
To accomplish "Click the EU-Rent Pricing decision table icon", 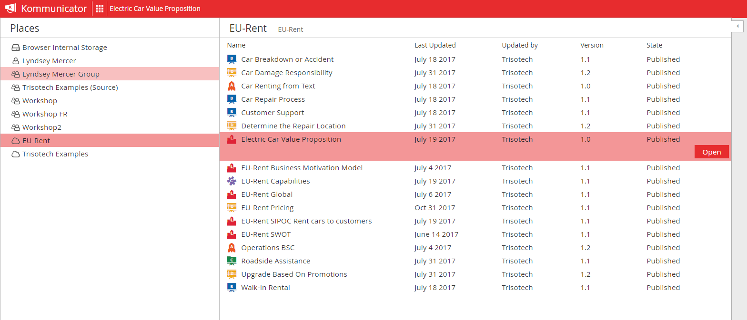I will [232, 208].
